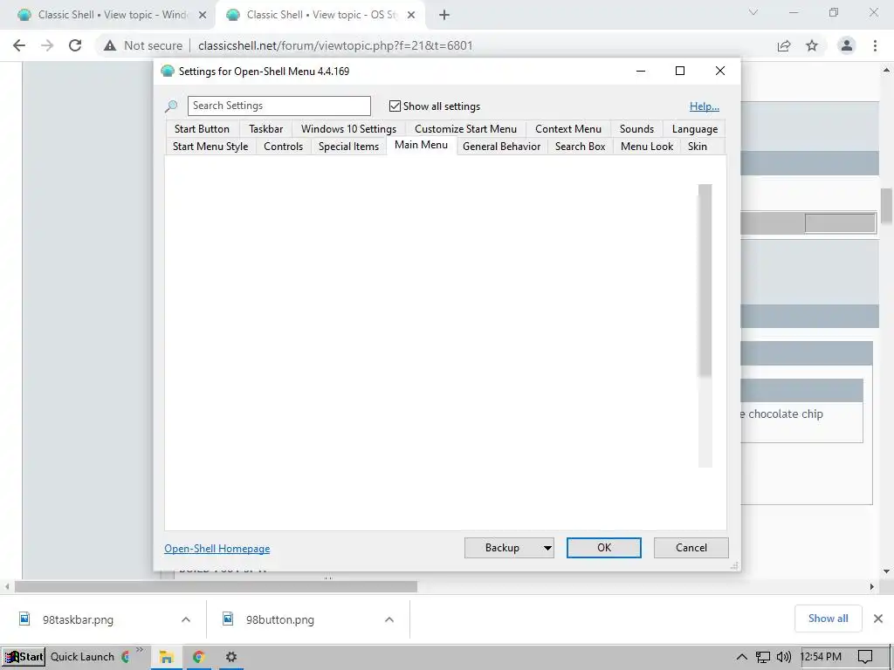Bookmark this page with the star icon

coord(812,45)
